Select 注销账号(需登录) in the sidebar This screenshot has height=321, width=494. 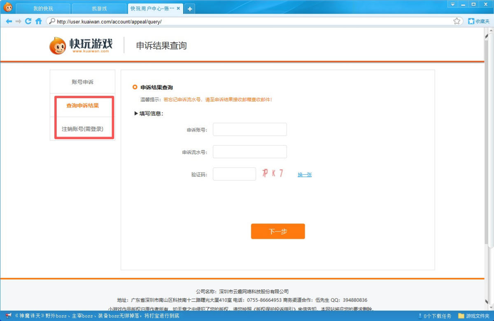point(82,129)
